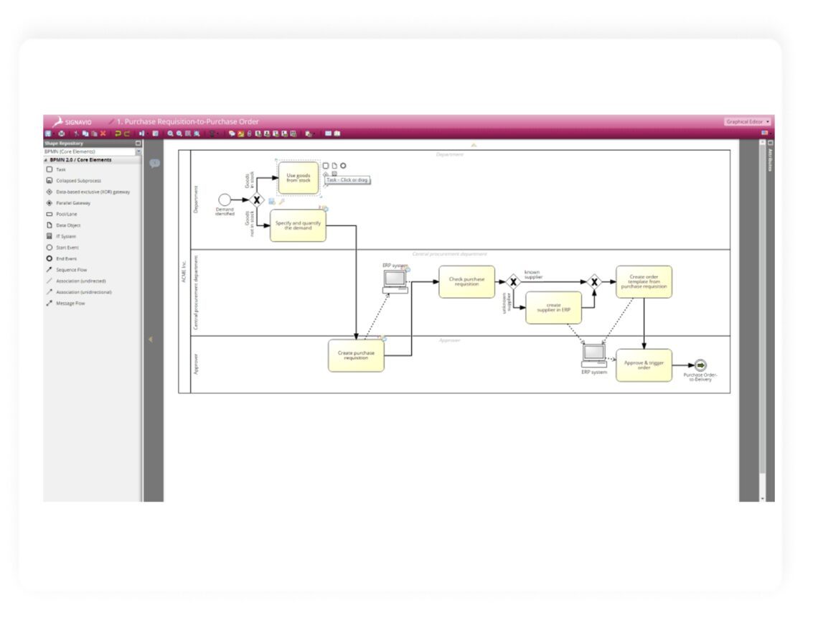Click the Save icon in toolbar
Image resolution: width=818 pixels, height=618 pixels.
(x=48, y=134)
